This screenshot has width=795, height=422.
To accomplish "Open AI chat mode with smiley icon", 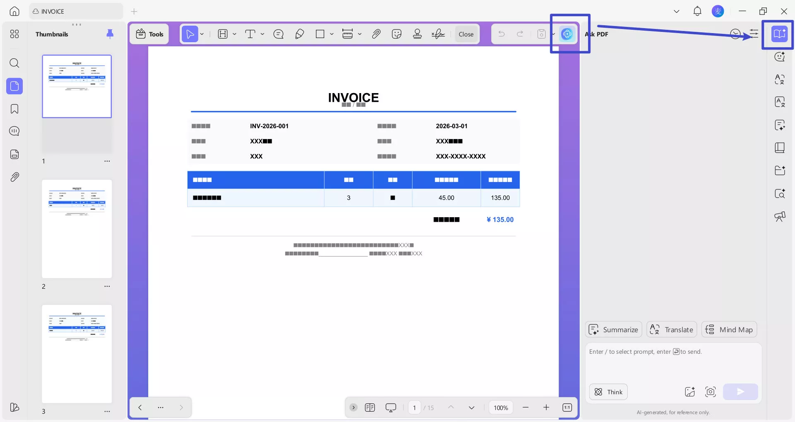I will pyautogui.click(x=780, y=57).
